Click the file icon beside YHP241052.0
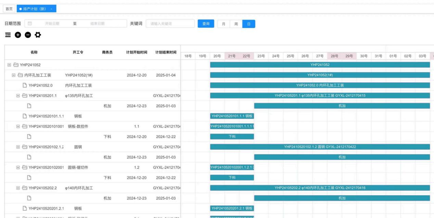This screenshot has height=218, width=434. pos(25,86)
